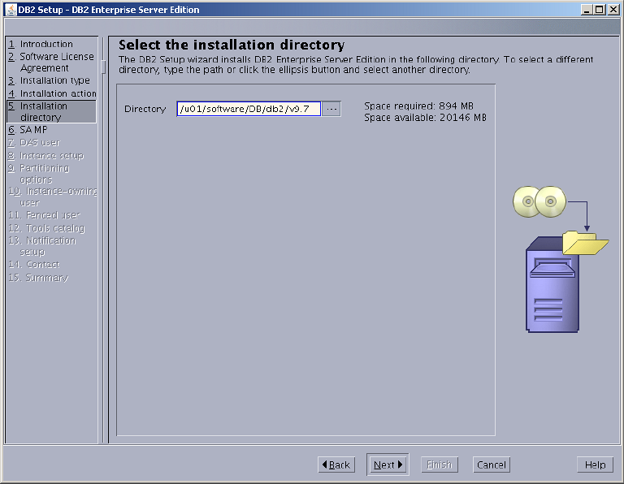Cancel the DB2 setup wizard
Image resolution: width=624 pixels, height=484 pixels.
click(x=492, y=465)
